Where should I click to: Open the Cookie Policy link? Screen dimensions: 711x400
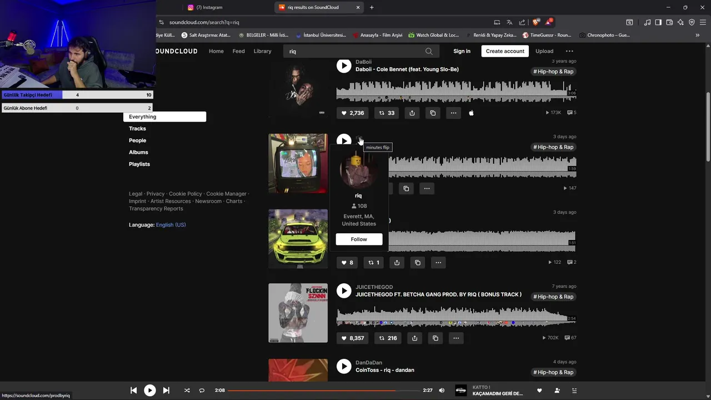pyautogui.click(x=186, y=194)
